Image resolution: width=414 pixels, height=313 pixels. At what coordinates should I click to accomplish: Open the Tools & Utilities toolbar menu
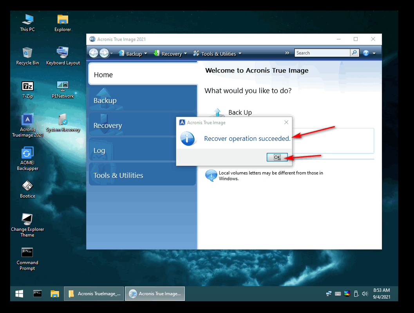pos(217,54)
